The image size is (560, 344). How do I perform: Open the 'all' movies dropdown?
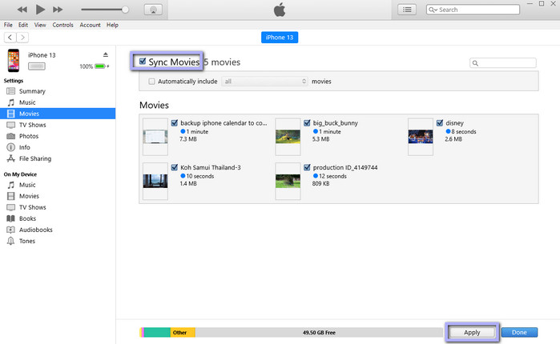(264, 82)
